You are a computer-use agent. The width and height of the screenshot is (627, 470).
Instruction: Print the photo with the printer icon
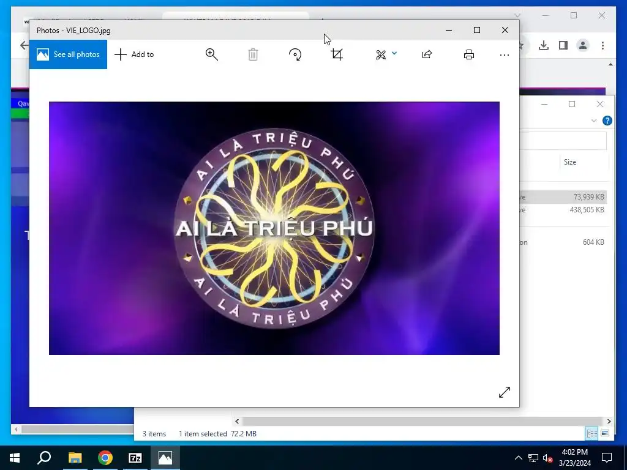pos(469,54)
